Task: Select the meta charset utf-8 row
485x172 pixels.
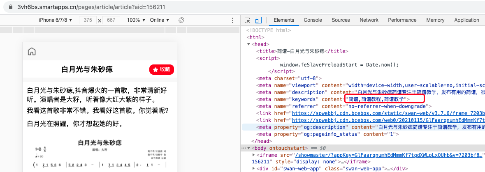Action: tap(289, 78)
